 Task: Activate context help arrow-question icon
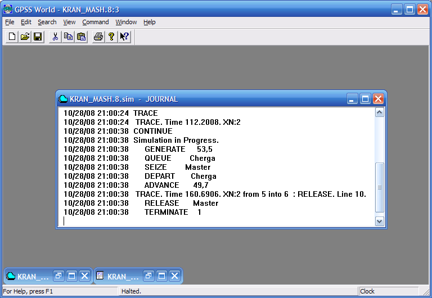click(124, 37)
